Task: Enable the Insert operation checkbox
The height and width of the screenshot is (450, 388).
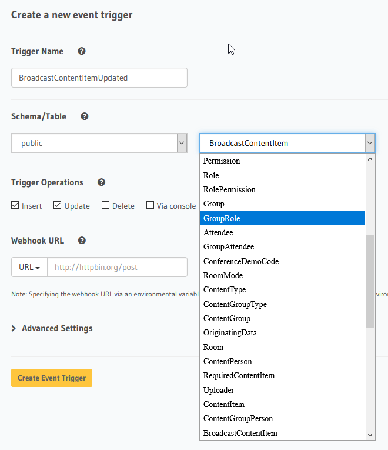Action: [x=15, y=205]
